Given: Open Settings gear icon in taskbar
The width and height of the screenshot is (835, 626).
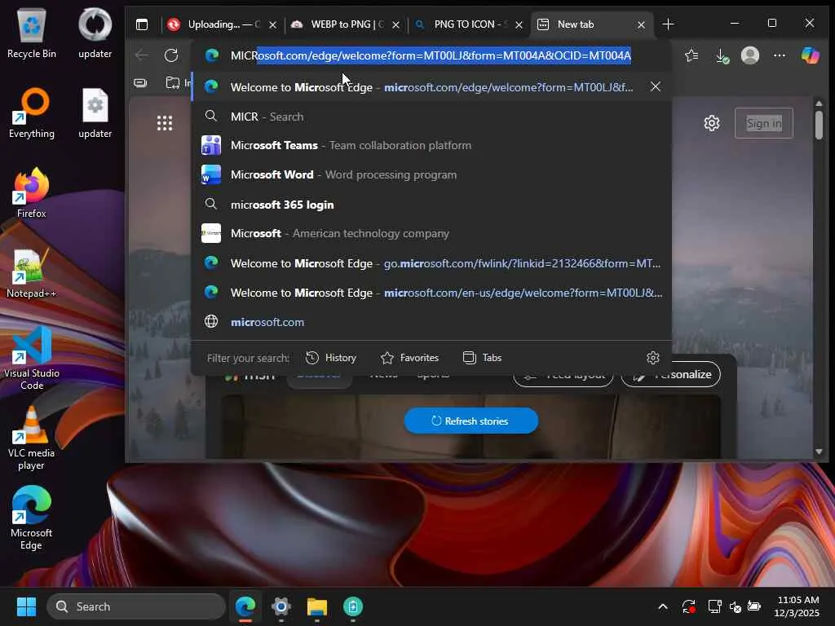Looking at the screenshot, I should tap(281, 606).
